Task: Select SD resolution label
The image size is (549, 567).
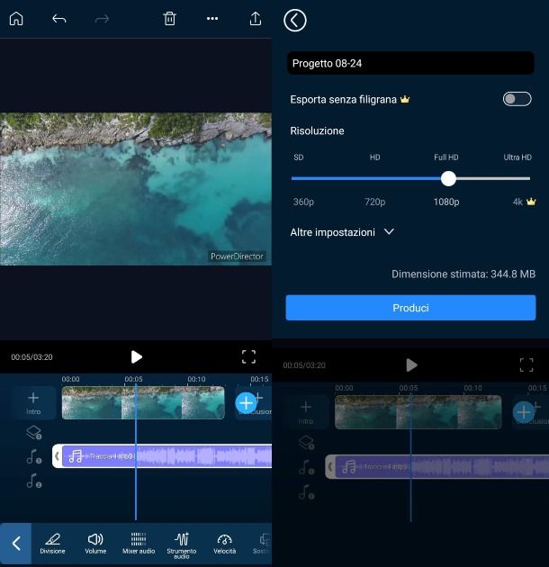Action: tap(299, 157)
